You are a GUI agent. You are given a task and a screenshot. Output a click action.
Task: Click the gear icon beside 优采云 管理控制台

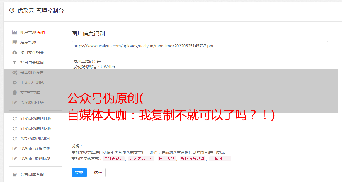[x=12, y=10]
